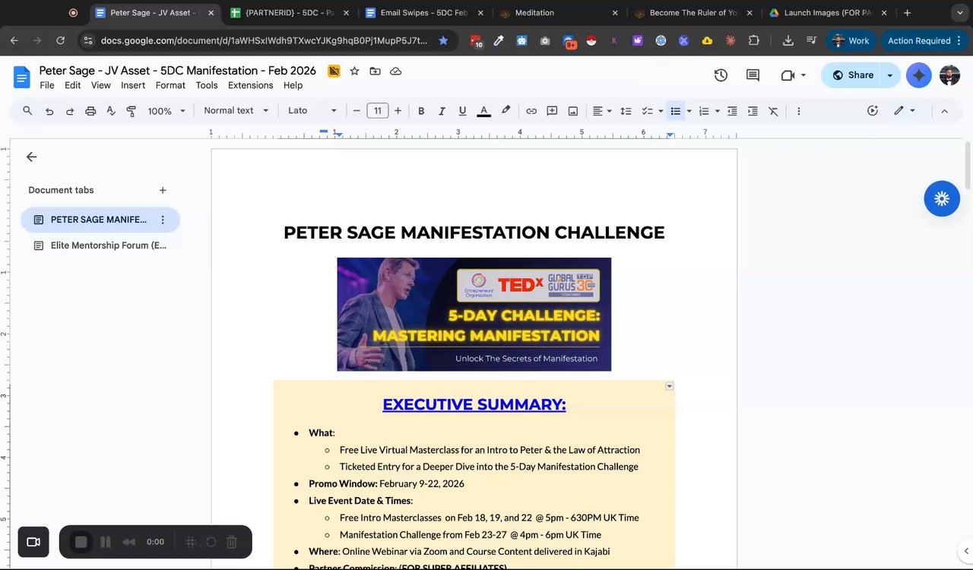This screenshot has height=570, width=973.
Task: Print the document using printer icon
Action: pyautogui.click(x=90, y=111)
